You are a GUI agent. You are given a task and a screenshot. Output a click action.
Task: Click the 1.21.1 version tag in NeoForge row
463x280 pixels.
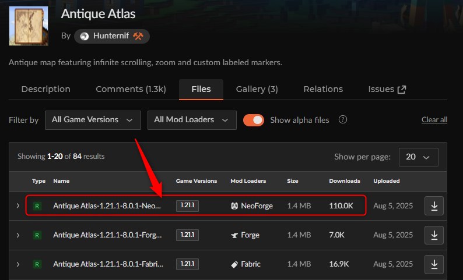click(187, 205)
